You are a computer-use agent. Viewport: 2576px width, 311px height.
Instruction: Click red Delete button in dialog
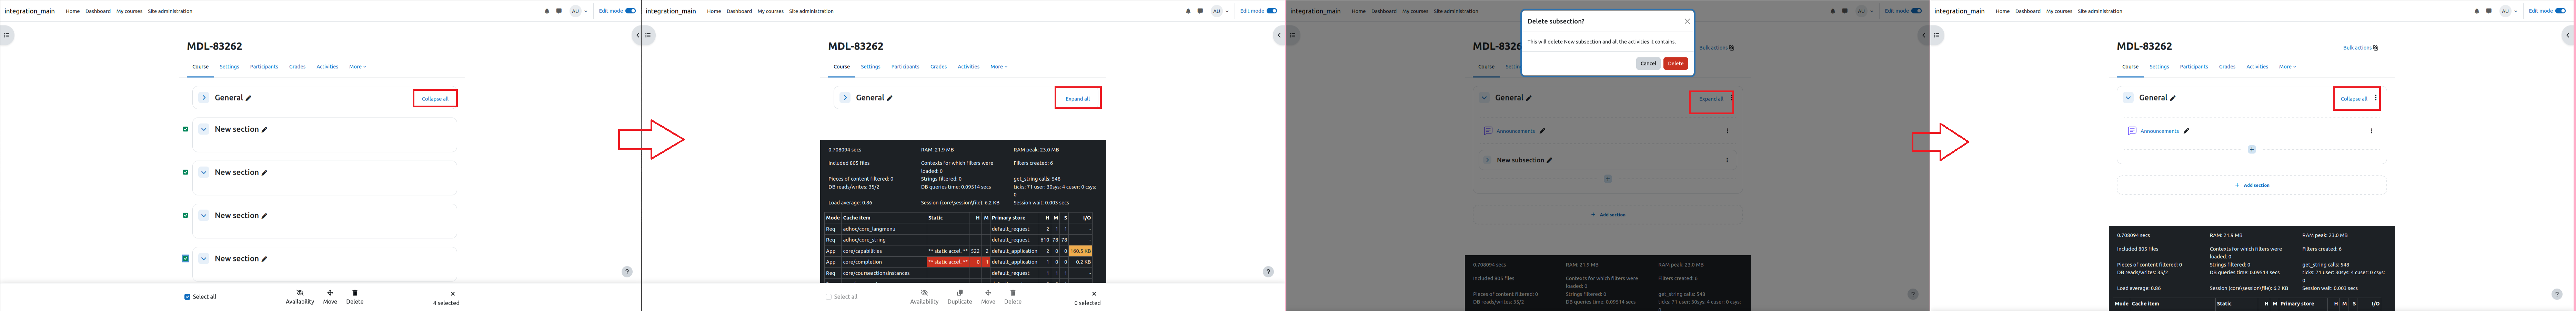click(x=1676, y=63)
